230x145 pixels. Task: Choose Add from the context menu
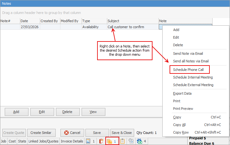point(196,30)
